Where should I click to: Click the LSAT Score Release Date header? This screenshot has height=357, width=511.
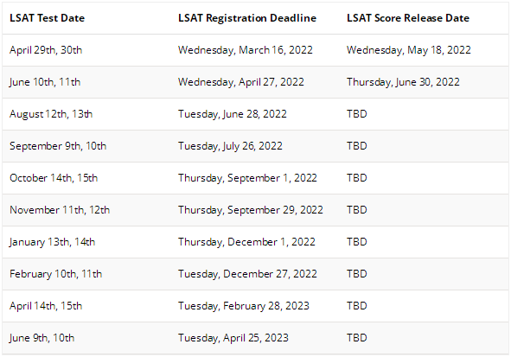(x=408, y=18)
